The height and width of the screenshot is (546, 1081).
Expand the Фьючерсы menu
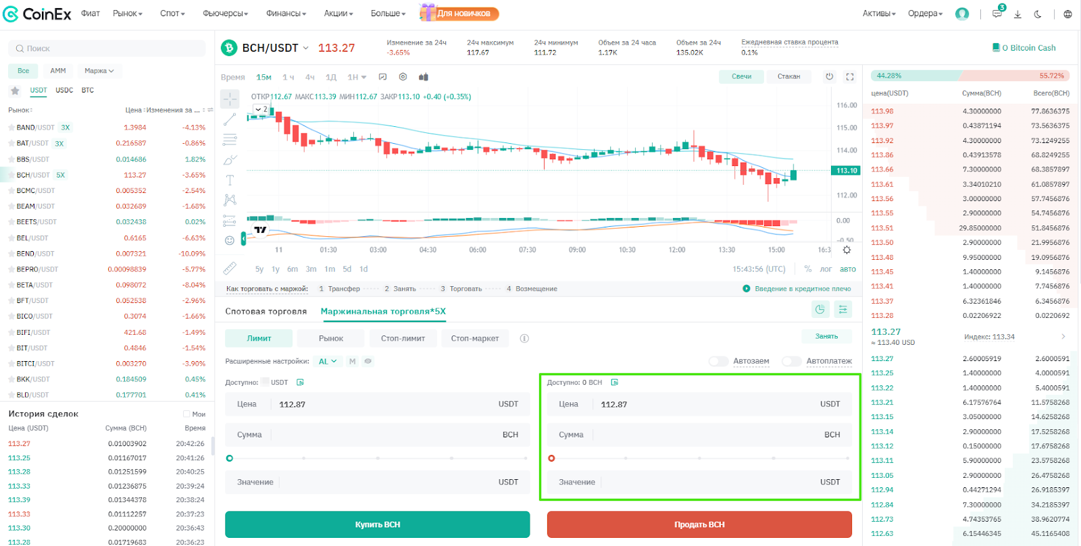coord(226,13)
